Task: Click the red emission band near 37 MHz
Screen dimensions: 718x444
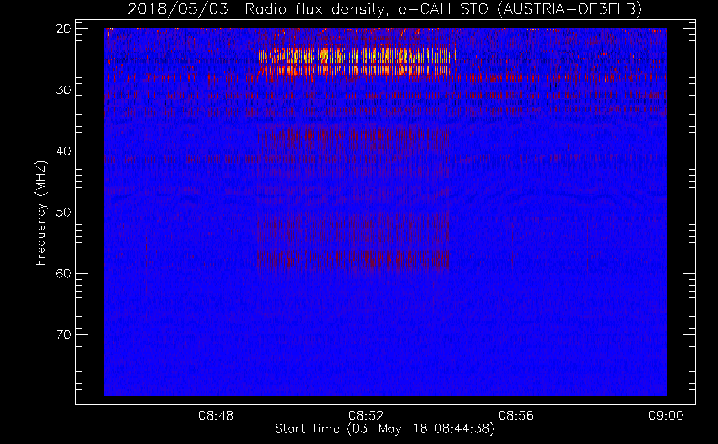Action: coord(355,135)
